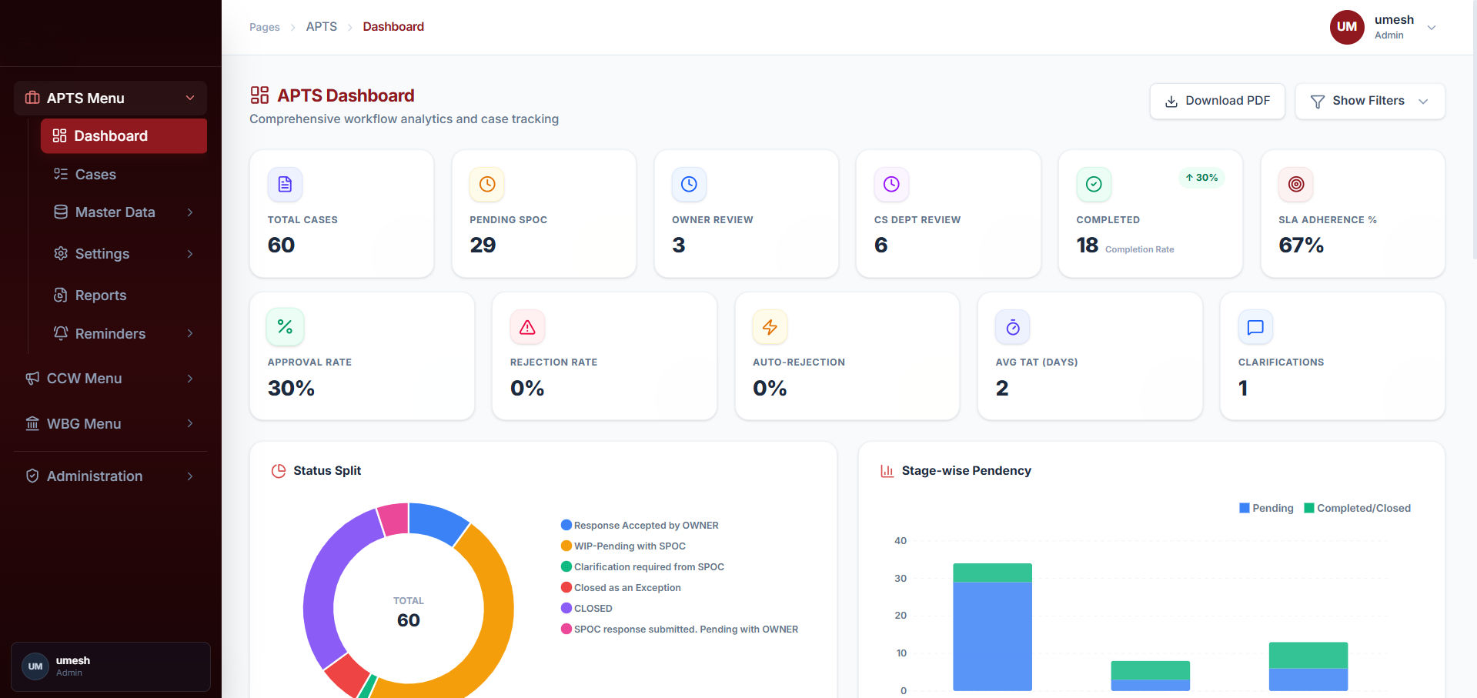The image size is (1477, 698).
Task: Open the Reports sidebar item
Action: [124, 296]
